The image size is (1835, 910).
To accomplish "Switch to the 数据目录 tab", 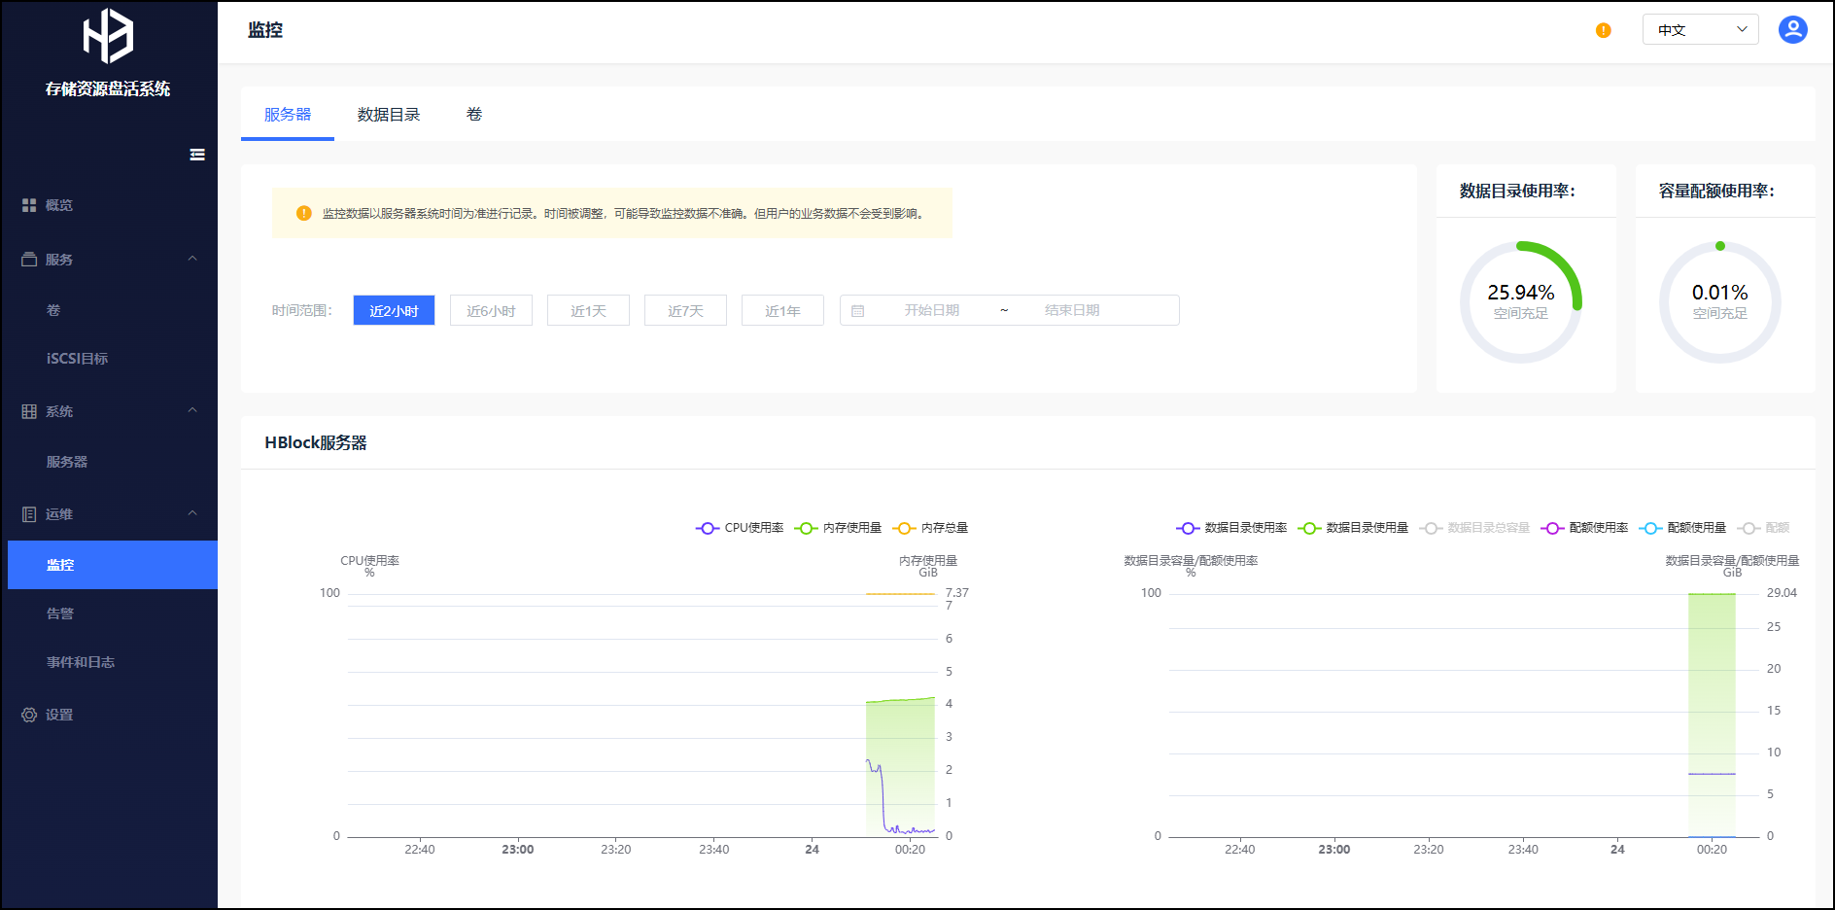I will pos(389,115).
